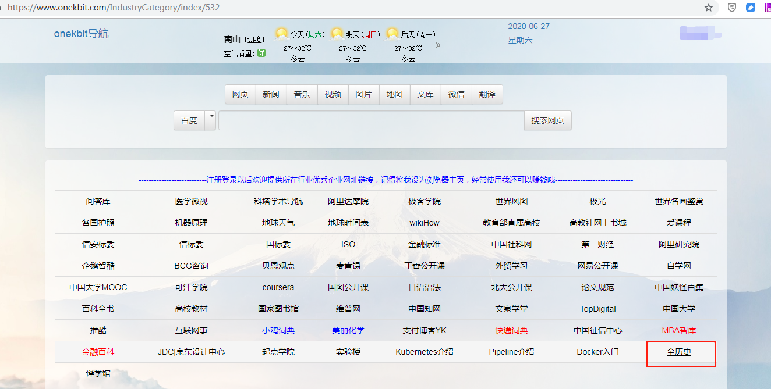Open the search engine dropdown arrow
Image resolution: width=771 pixels, height=389 pixels.
tap(211, 117)
